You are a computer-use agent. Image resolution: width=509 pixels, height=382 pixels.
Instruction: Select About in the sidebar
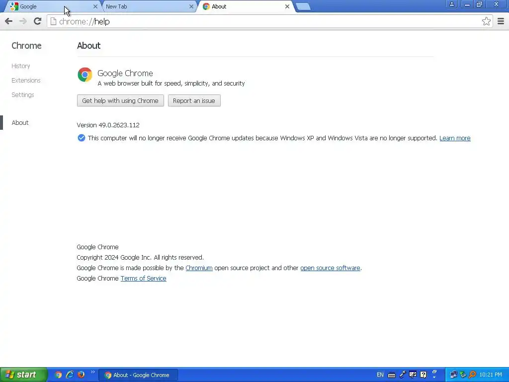click(20, 122)
